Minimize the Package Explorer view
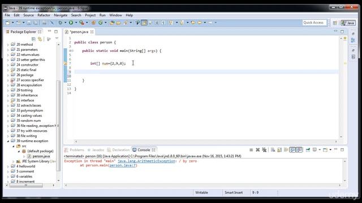Screen dimensions: 362x203 click(x=49, y=31)
